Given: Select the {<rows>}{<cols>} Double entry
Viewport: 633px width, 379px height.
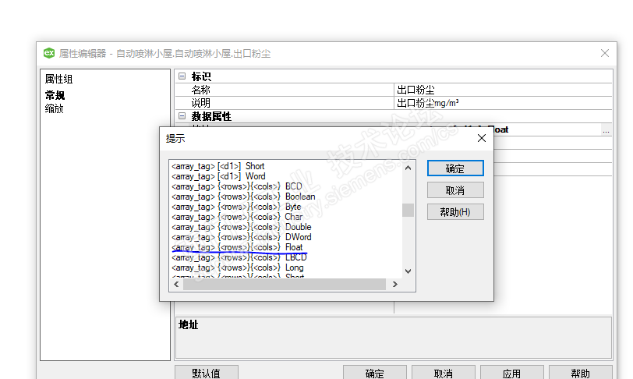Looking at the screenshot, I should coord(242,227).
